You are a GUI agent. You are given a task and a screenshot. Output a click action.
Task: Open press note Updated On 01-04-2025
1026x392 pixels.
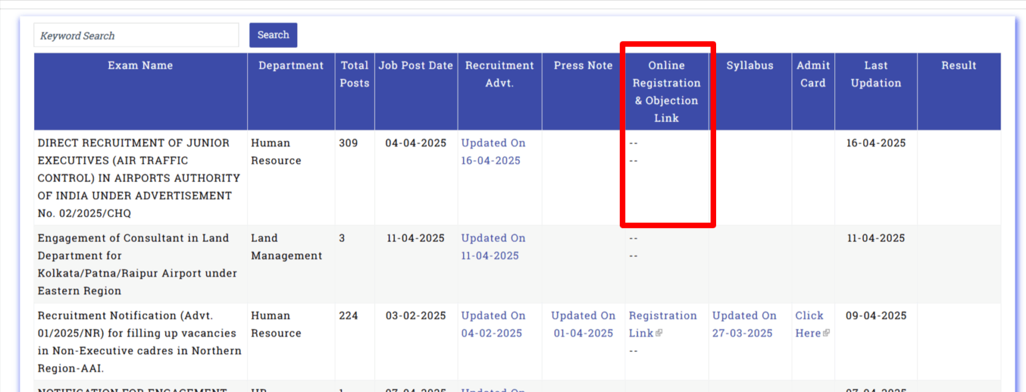[x=582, y=324]
